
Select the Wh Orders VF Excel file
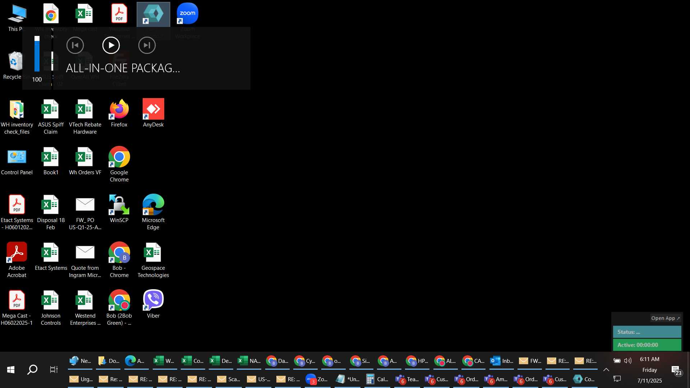(85, 161)
